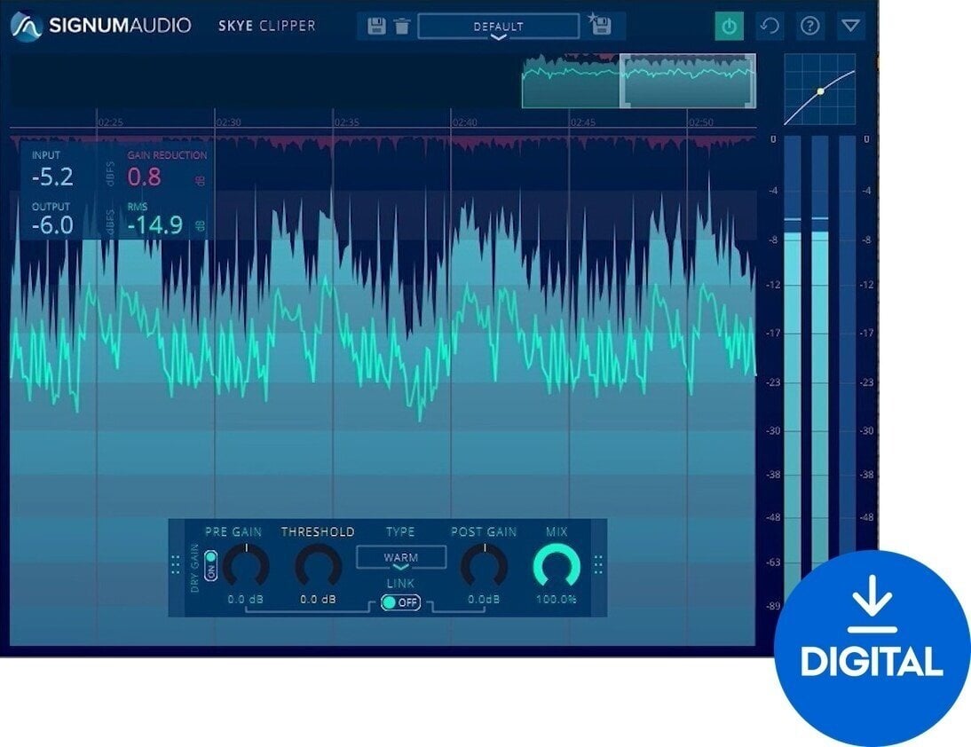
Task: Click the INPUT -5.2 readout
Action: pyautogui.click(x=52, y=177)
